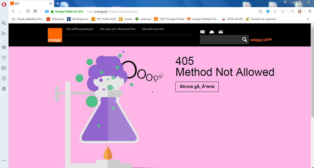Open Pasek zakładek bookmark folder
The height and width of the screenshot is (168, 314).
point(28,19)
